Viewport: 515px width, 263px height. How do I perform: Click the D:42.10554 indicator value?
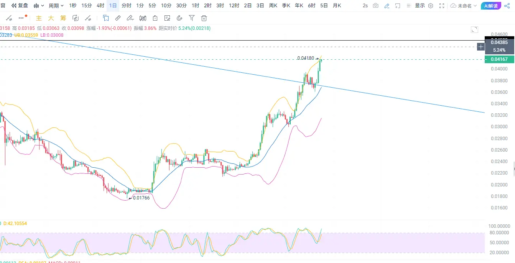coord(16,223)
